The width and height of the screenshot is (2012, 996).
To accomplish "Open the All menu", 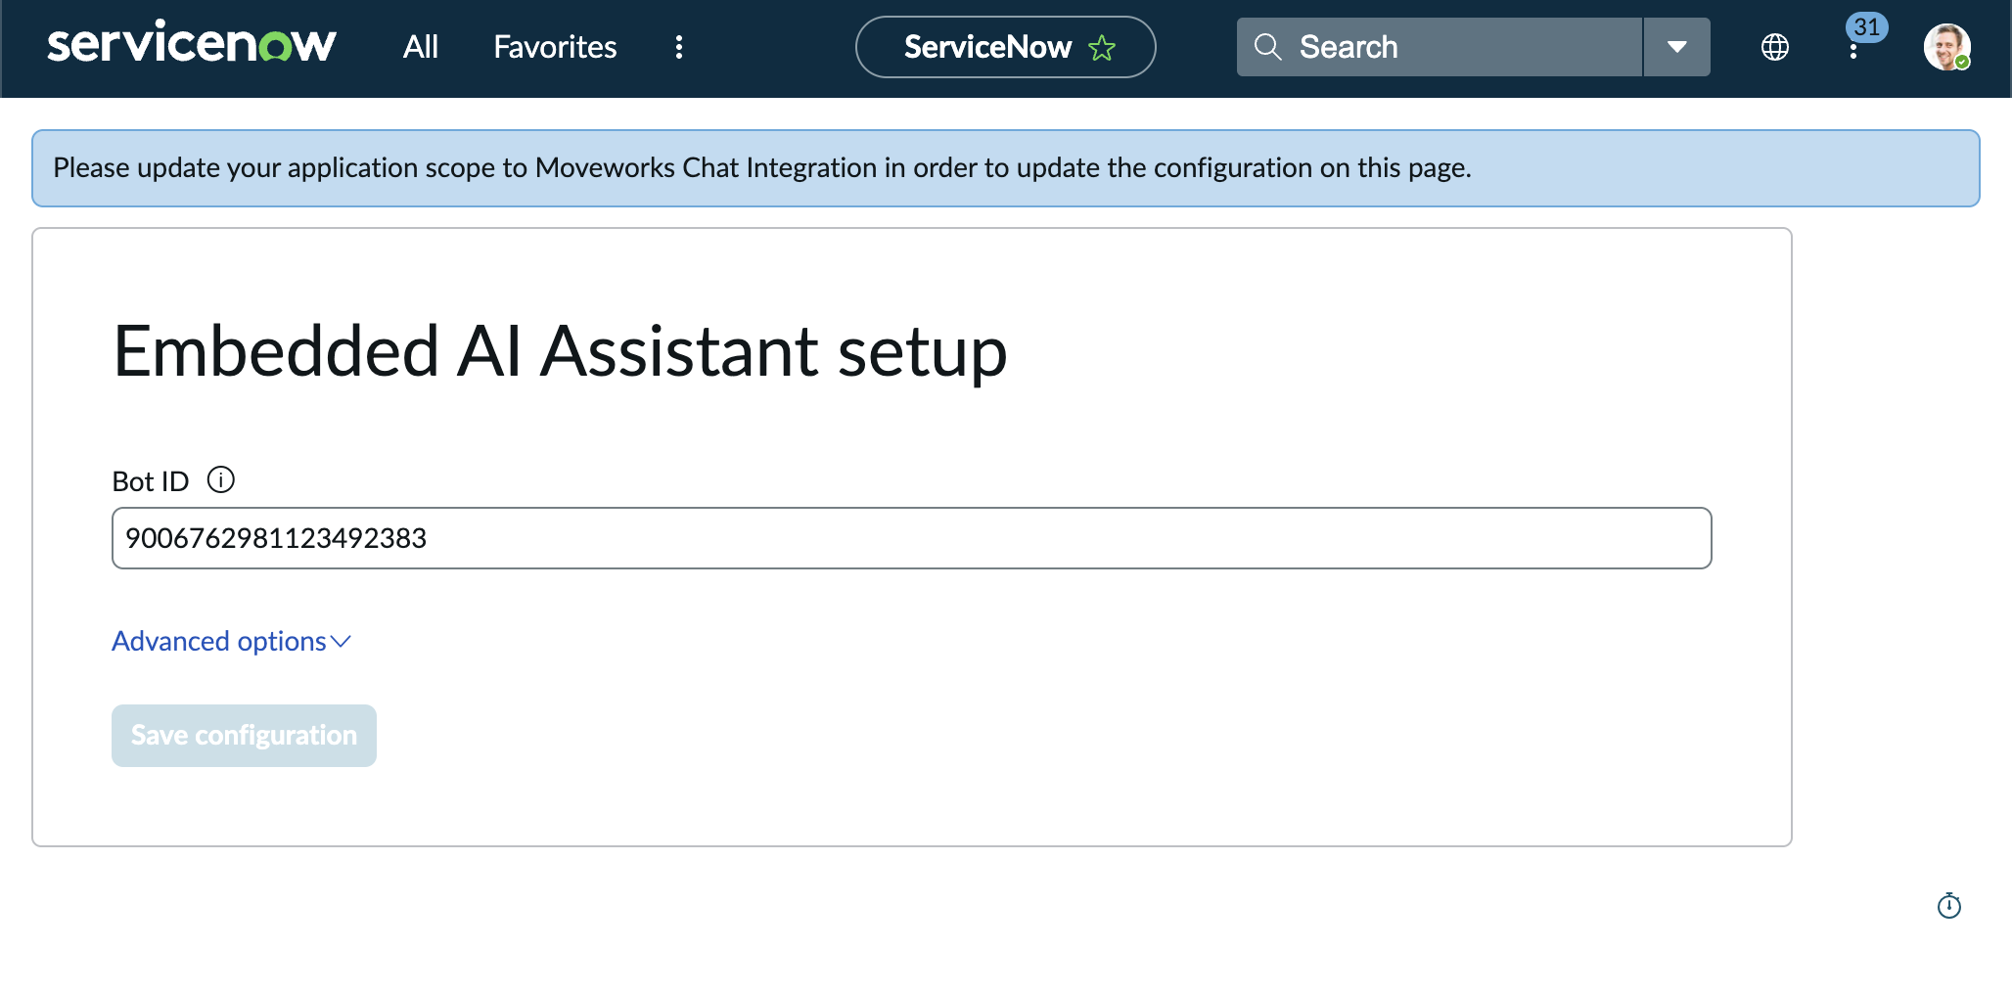I will (421, 47).
